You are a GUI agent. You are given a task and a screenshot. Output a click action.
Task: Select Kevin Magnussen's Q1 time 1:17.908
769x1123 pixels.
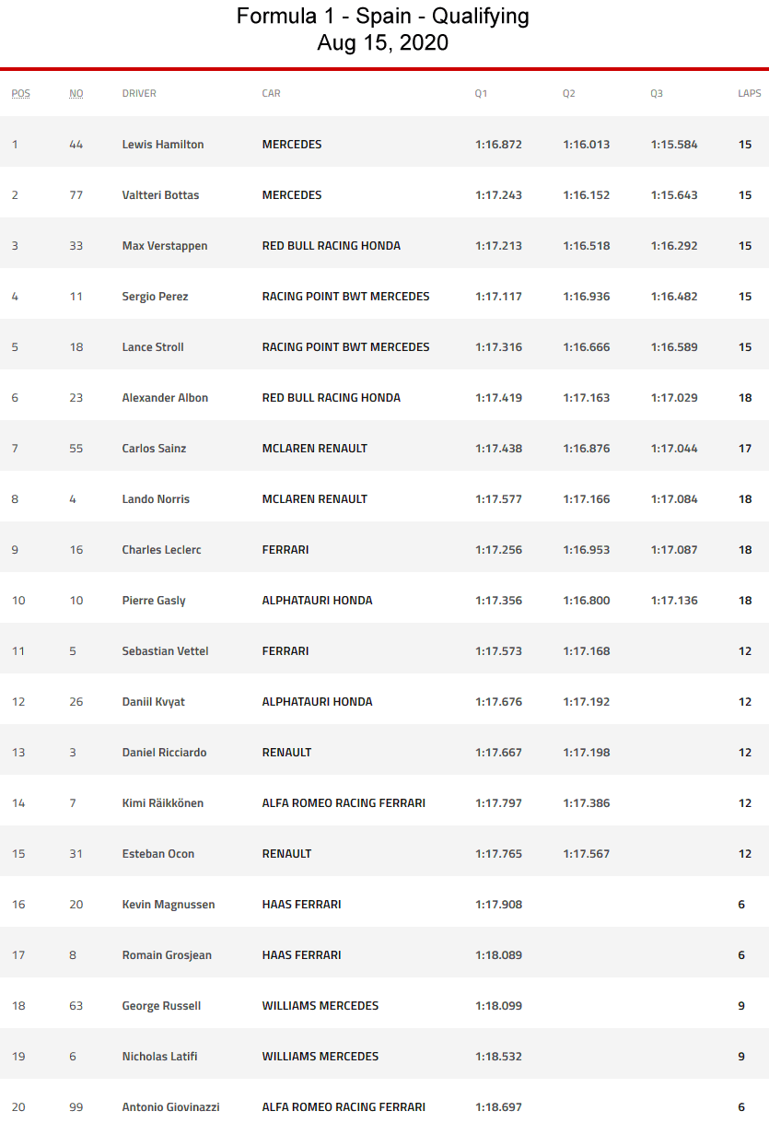(x=498, y=905)
